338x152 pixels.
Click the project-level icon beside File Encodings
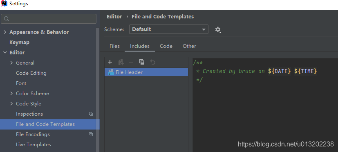coord(91,134)
